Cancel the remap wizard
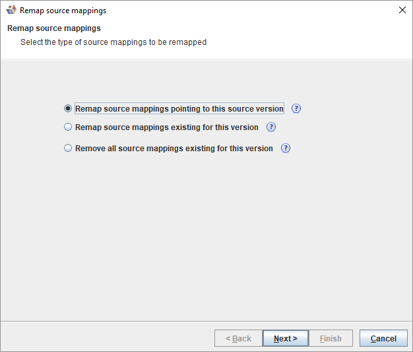The height and width of the screenshot is (352, 413). pos(383,338)
